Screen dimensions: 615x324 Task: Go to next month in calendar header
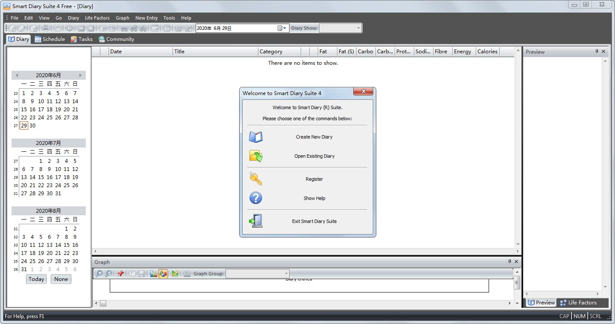pos(80,75)
